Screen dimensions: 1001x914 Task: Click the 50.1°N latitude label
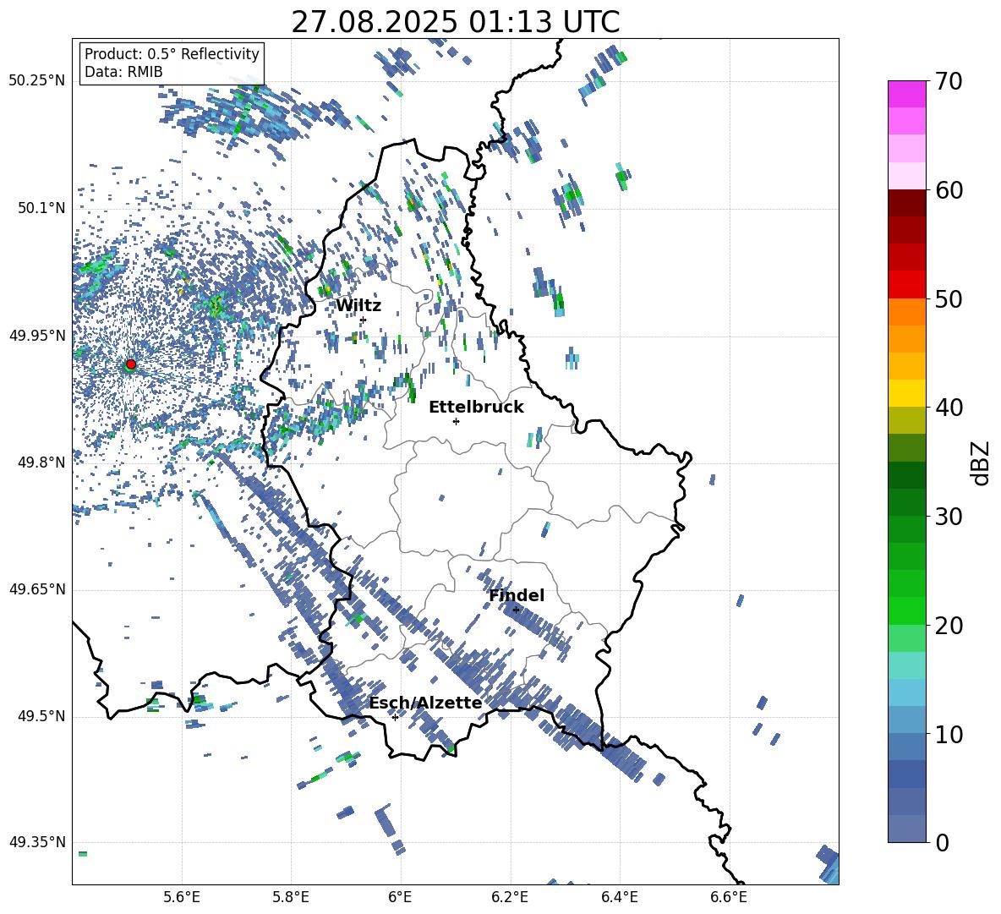click(42, 208)
